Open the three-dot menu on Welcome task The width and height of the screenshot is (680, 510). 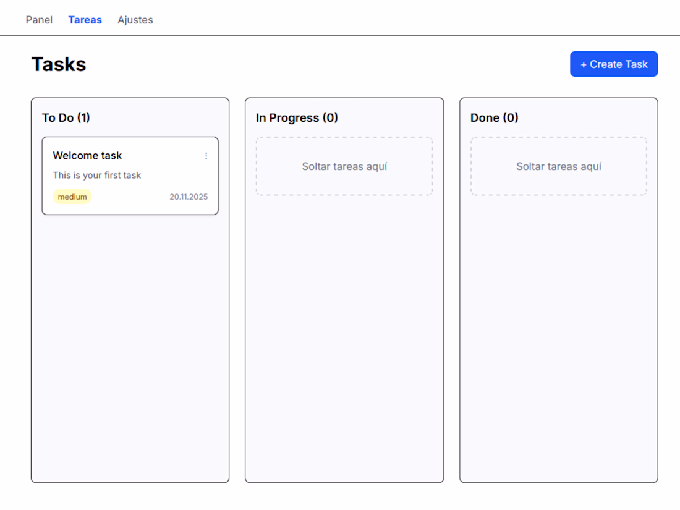pos(206,156)
